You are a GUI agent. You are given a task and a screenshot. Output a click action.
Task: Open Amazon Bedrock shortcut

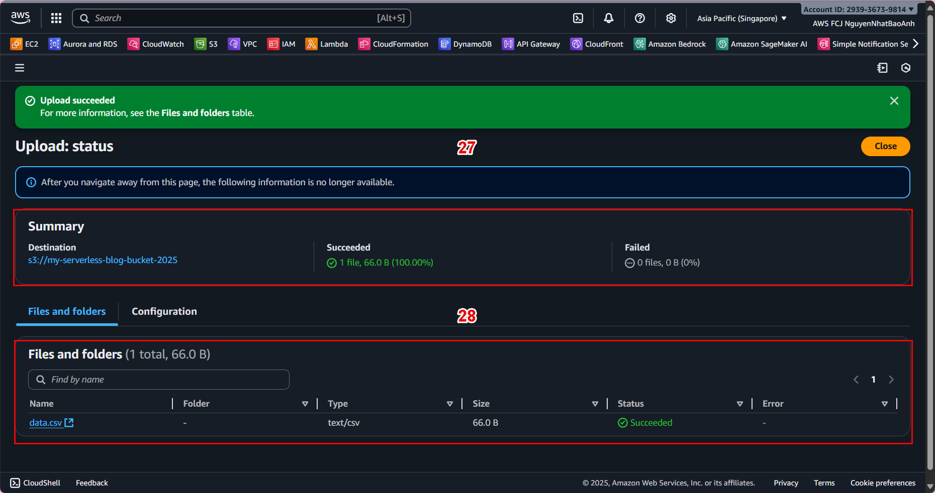[x=670, y=44]
